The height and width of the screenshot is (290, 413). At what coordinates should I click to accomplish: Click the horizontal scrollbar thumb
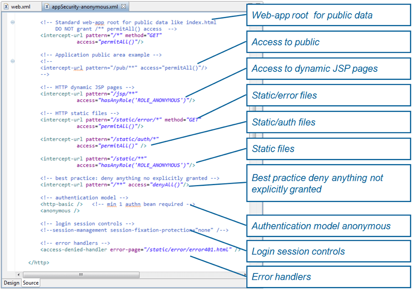coord(80,274)
